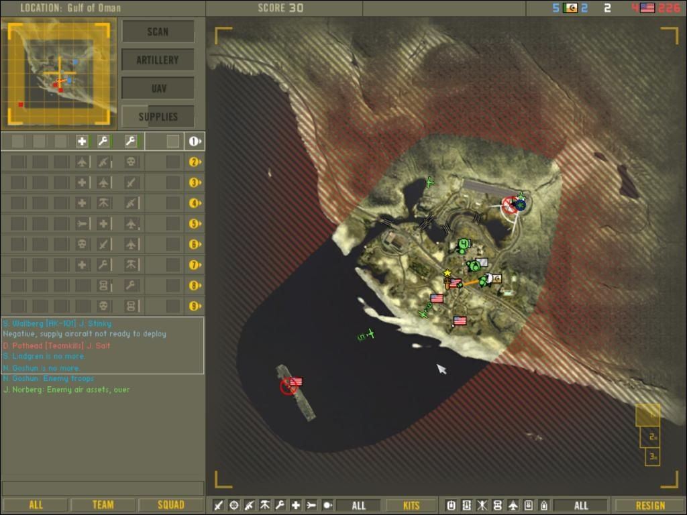Focus the chat text input field
687x515 pixels.
[x=103, y=488]
